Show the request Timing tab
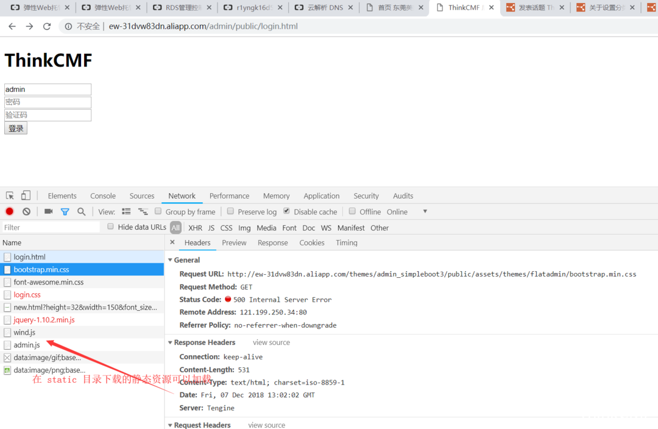This screenshot has width=658, height=429. (347, 243)
